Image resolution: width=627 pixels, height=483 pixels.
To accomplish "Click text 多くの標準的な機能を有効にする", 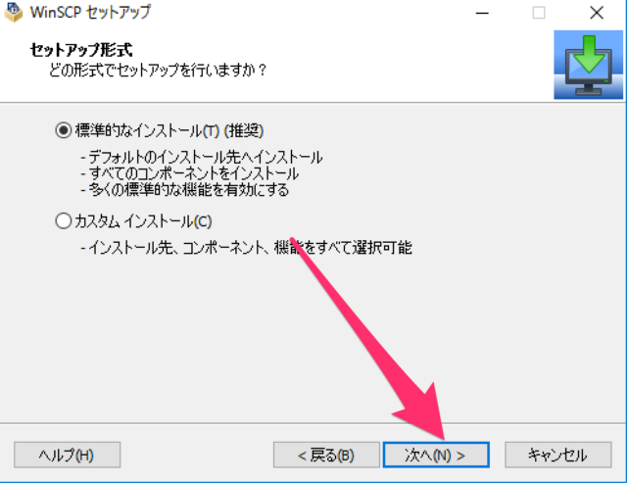I will (188, 189).
